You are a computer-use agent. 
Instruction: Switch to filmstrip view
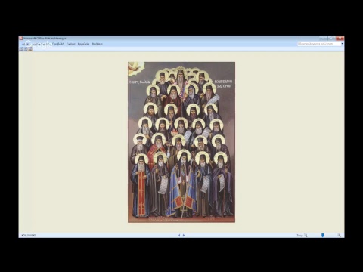tap(26, 49)
